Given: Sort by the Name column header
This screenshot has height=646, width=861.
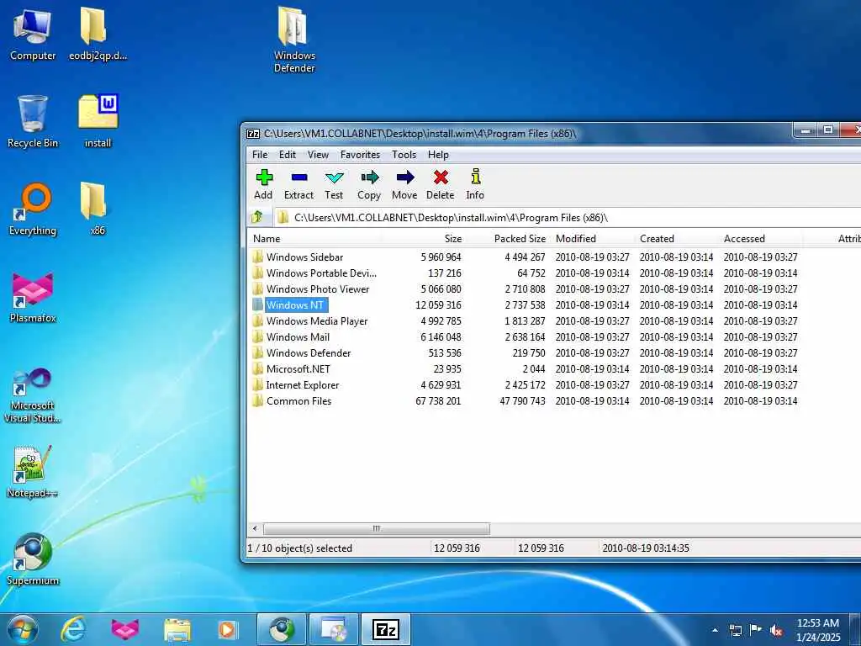Looking at the screenshot, I should click(x=315, y=238).
